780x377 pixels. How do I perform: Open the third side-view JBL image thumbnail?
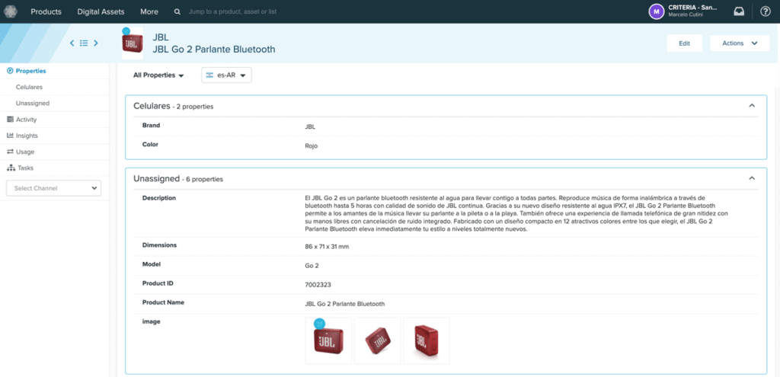[427, 340]
